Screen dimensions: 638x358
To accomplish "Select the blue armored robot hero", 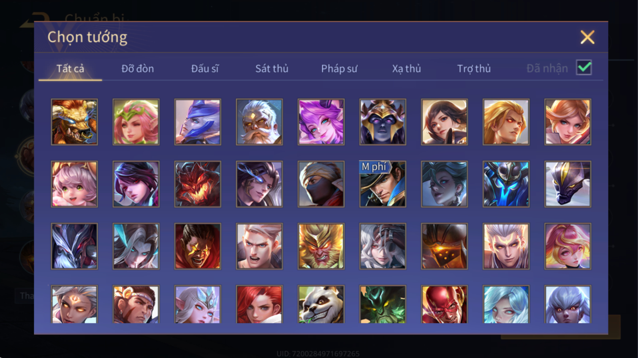I will (x=506, y=184).
